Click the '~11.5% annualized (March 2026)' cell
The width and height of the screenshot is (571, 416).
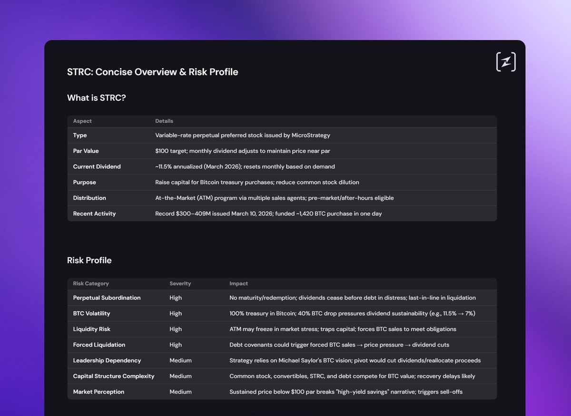[245, 167]
